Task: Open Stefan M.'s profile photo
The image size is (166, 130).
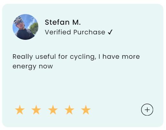Action: [25, 27]
